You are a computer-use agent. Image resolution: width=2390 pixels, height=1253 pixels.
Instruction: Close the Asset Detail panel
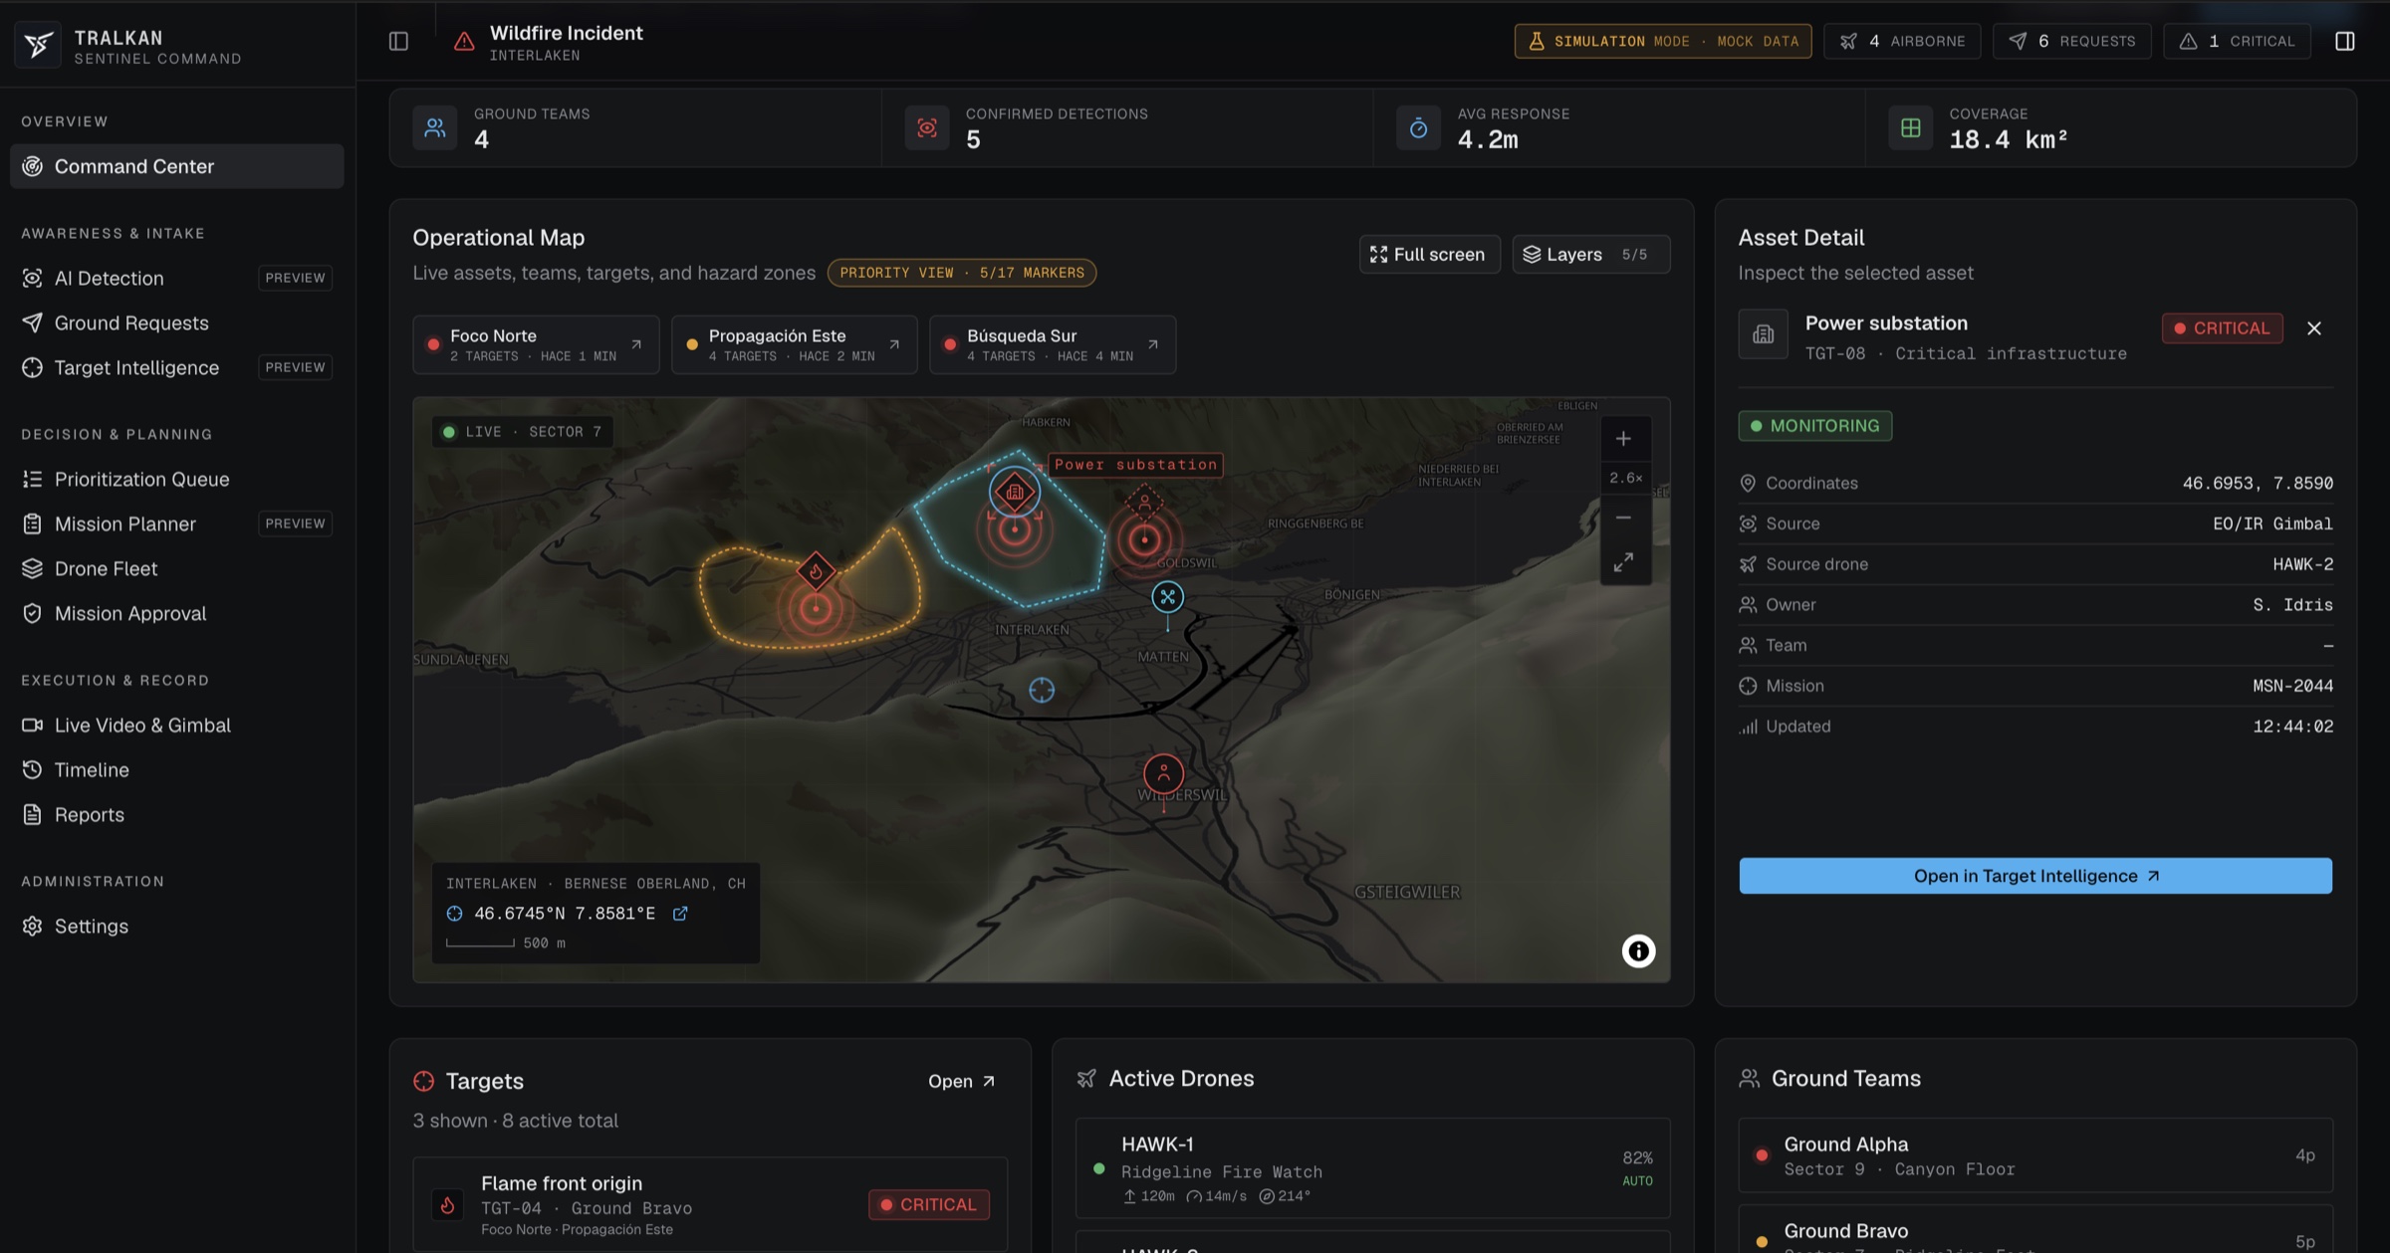pos(2313,328)
